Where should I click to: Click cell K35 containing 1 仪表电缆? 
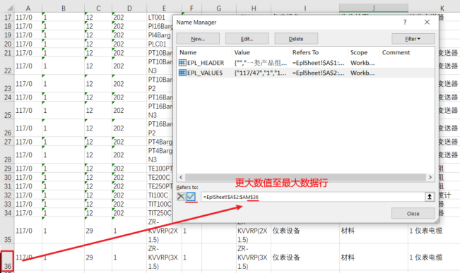[x=434, y=231]
